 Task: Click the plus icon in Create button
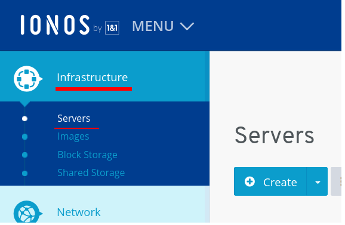click(249, 181)
